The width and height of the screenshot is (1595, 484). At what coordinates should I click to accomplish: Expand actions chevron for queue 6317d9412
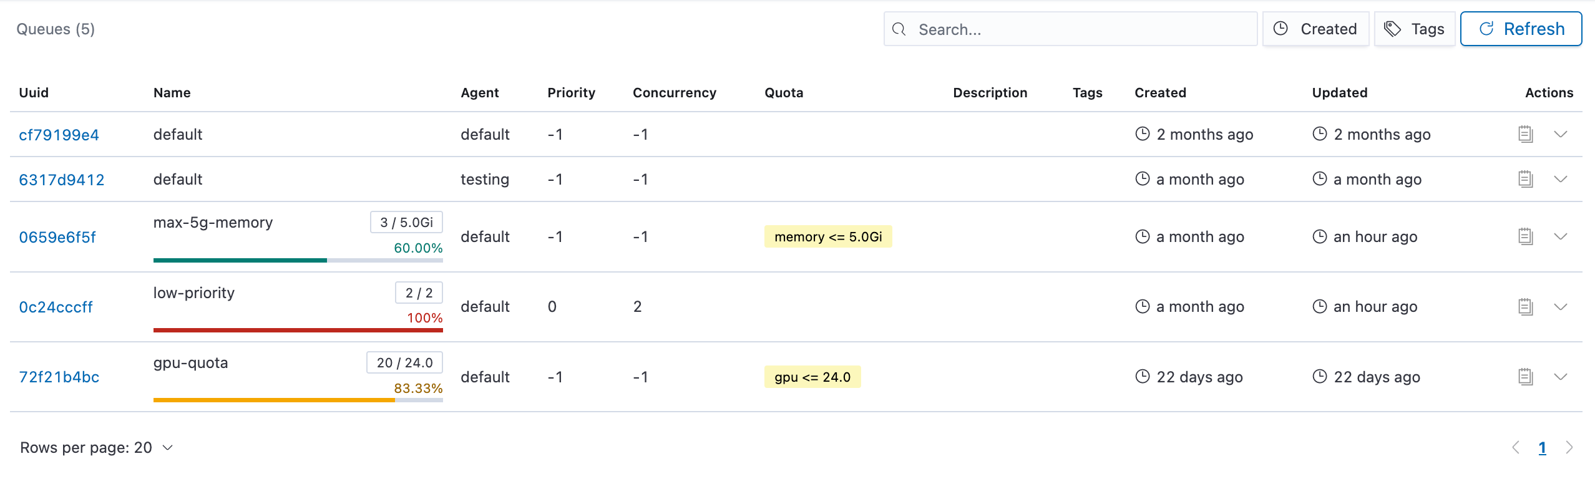(x=1561, y=179)
